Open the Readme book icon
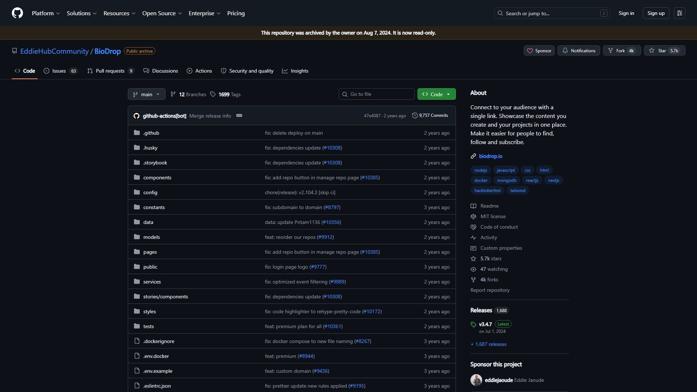Image resolution: width=697 pixels, height=392 pixels. point(473,206)
